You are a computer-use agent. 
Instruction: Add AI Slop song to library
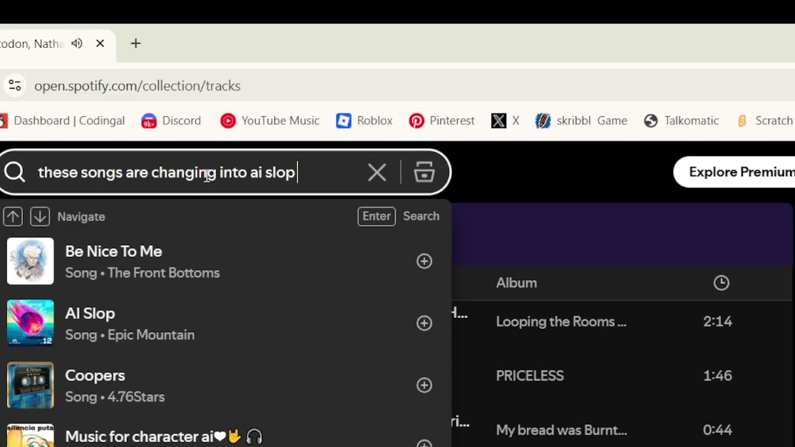(424, 323)
